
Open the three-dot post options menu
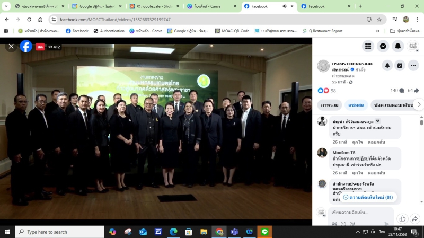pos(413,65)
